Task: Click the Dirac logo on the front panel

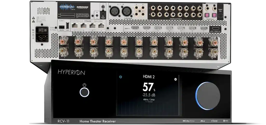Action: pyautogui.click(x=226, y=121)
